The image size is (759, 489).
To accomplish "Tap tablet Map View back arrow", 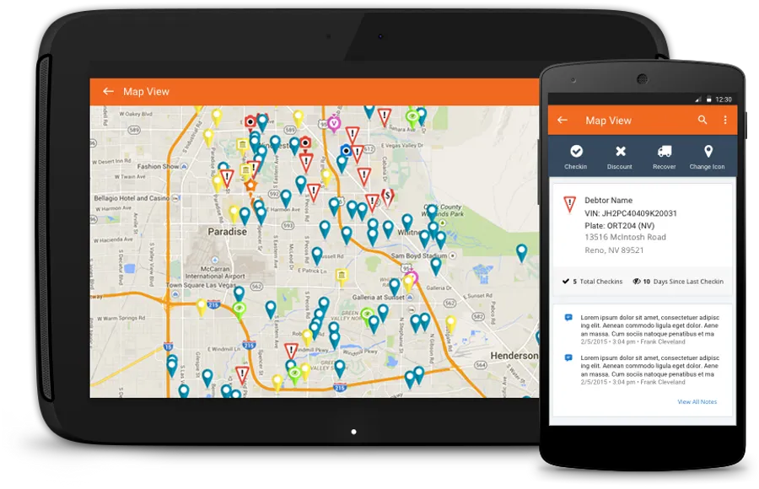I will pyautogui.click(x=109, y=92).
